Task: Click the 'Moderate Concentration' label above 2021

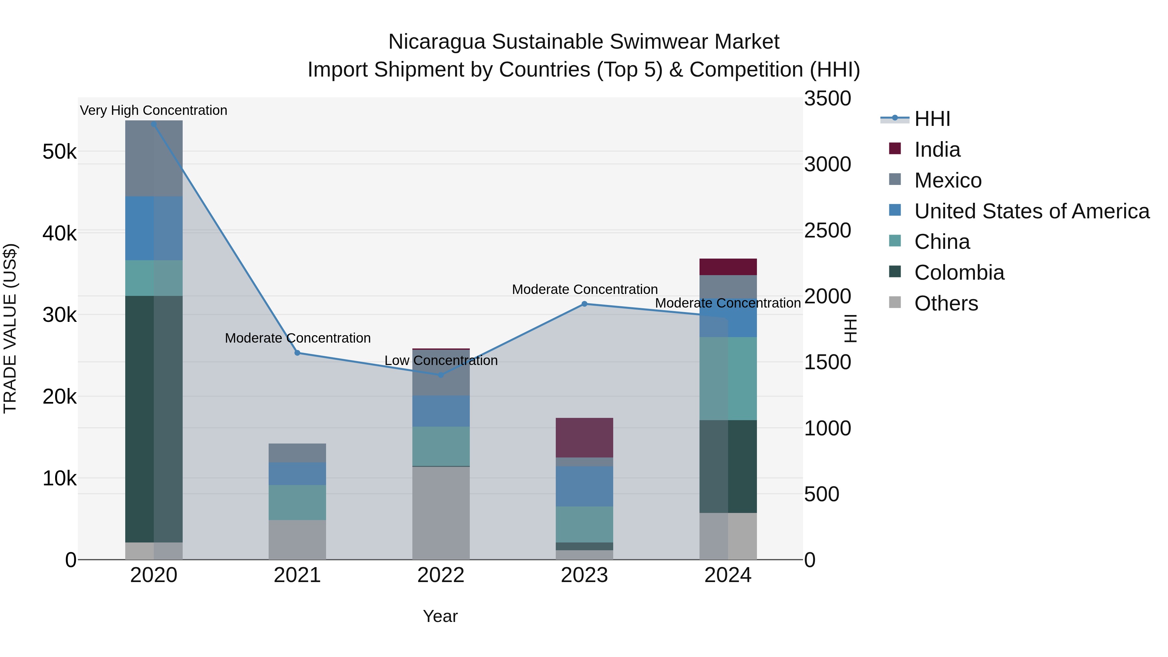Action: [298, 338]
